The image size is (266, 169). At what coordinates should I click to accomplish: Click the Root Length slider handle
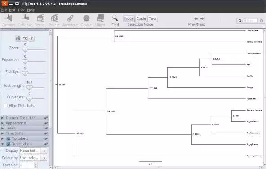[29, 88]
